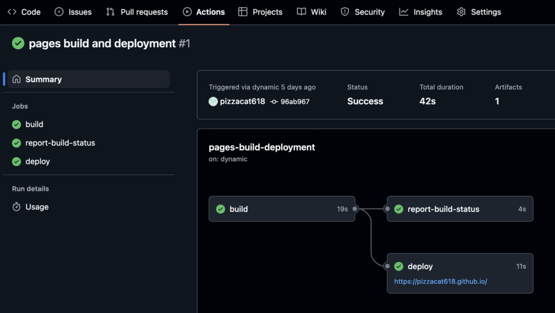
Task: Click the Success status text
Action: (x=365, y=101)
